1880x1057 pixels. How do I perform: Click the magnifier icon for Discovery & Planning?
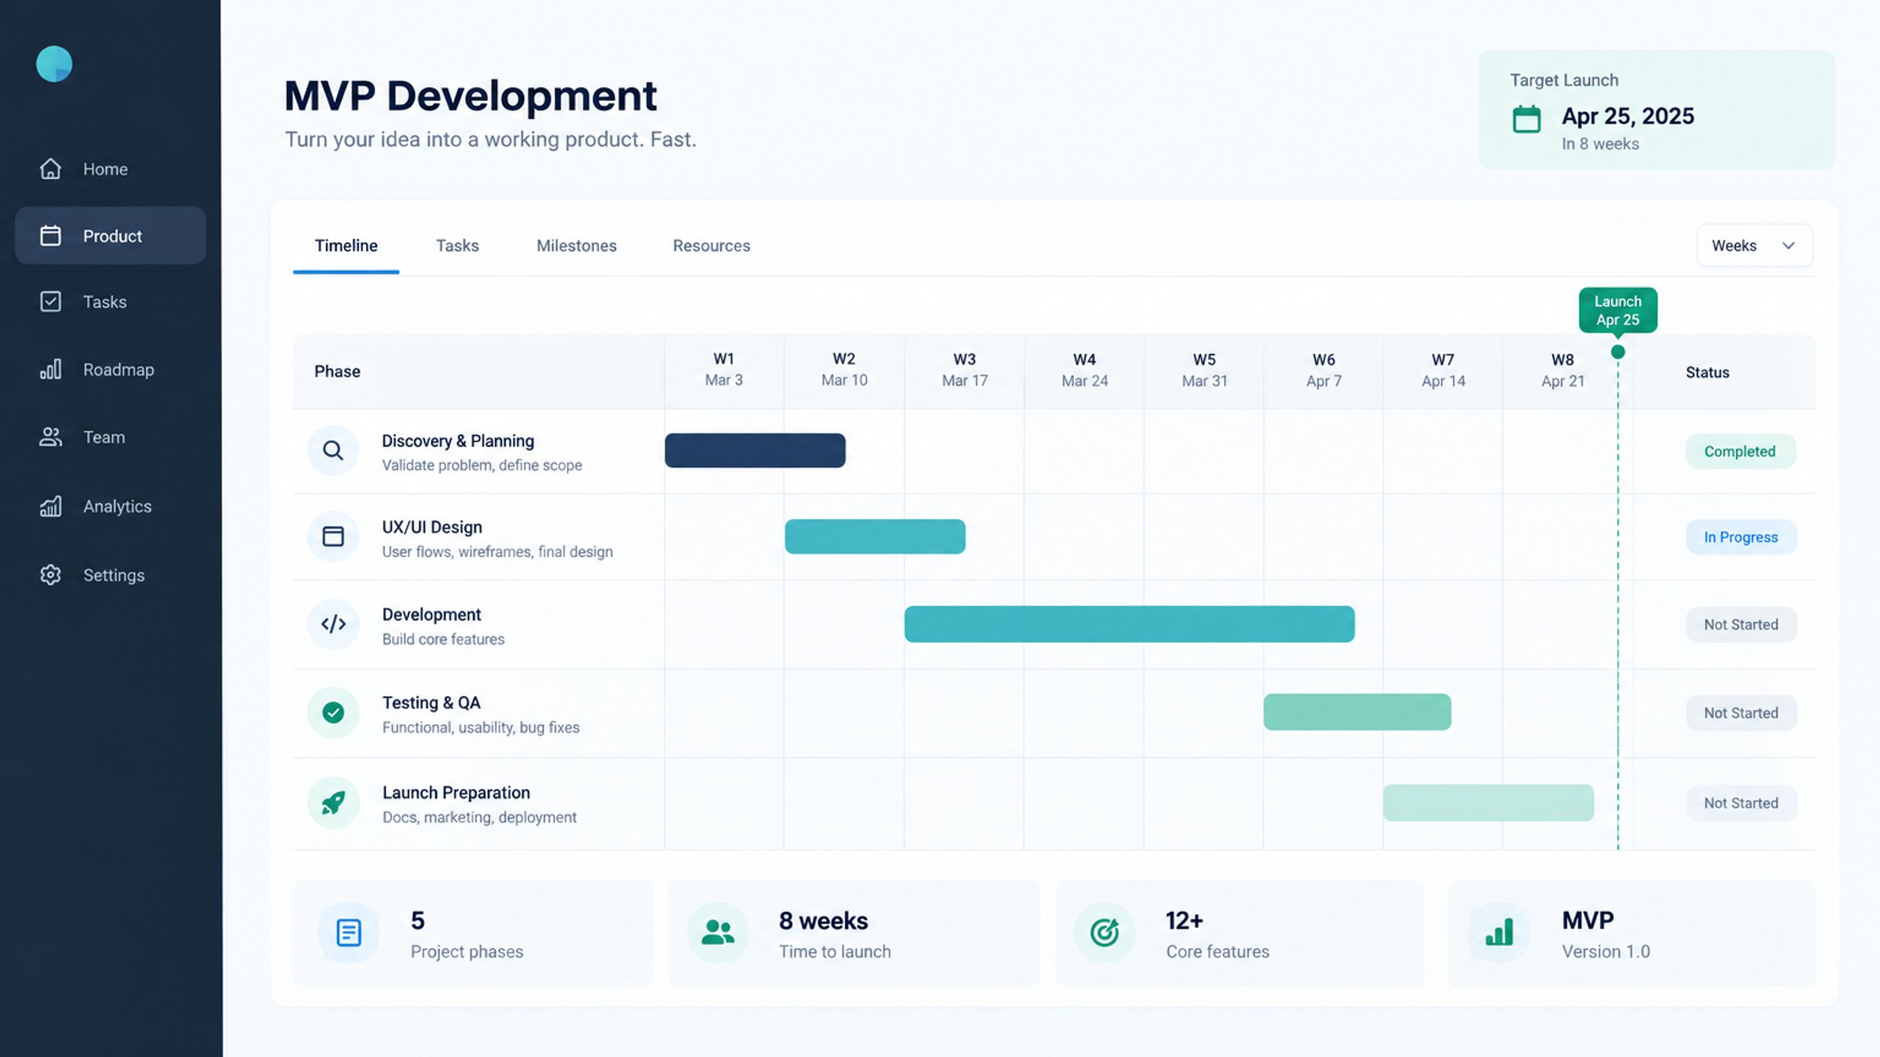(333, 451)
